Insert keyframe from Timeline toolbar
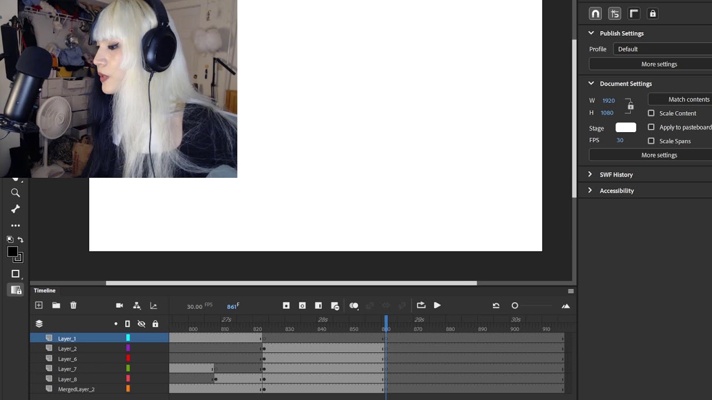Screen dimensions: 712x400 (x=286, y=306)
